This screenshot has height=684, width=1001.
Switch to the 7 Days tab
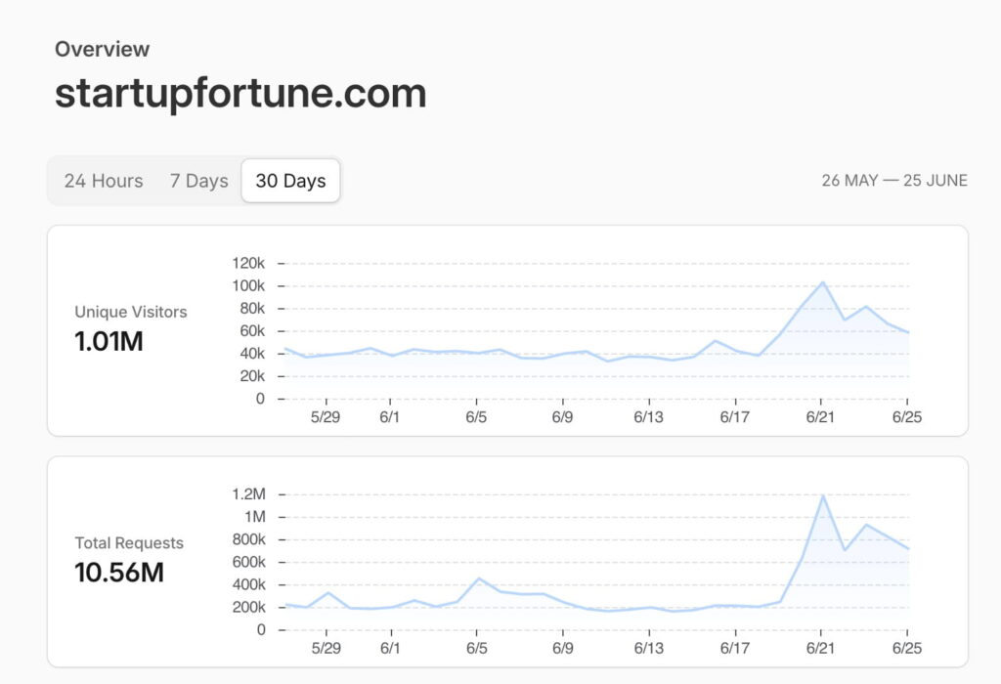point(198,181)
